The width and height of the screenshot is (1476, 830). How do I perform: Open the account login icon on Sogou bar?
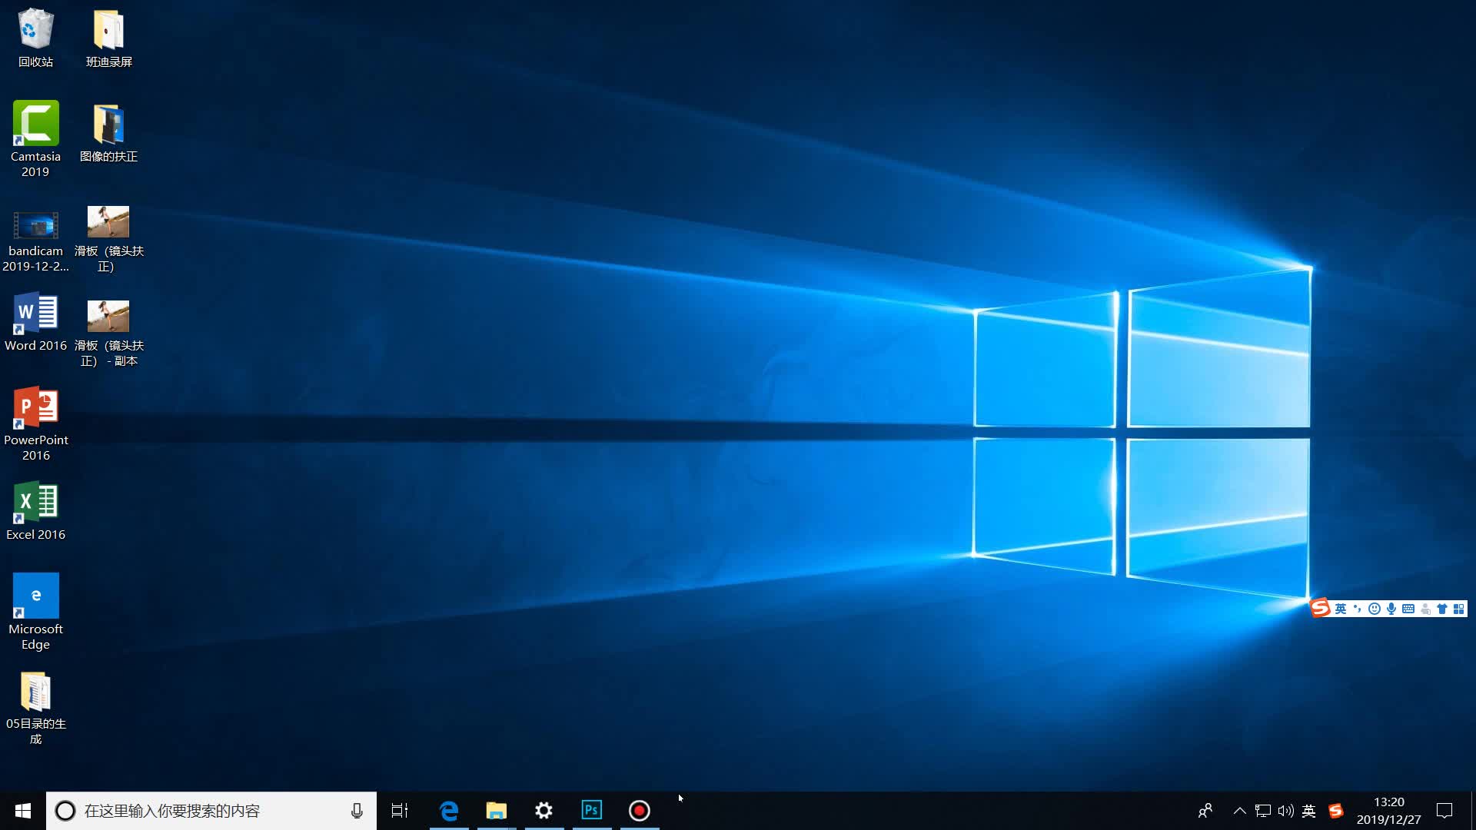coord(1425,609)
